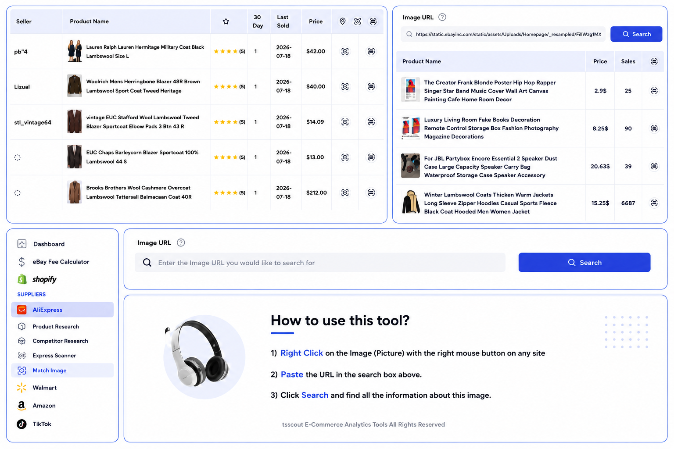
Task: Click the filled ebayinc Image URL field
Action: (503, 34)
